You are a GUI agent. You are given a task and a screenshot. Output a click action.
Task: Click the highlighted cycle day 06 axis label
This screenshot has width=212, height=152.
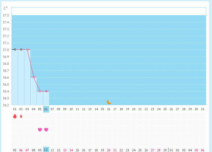46,109
